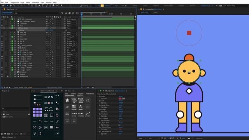
Task: Toggle visibility eye of the Cap layer
Action: click(x=2, y=37)
